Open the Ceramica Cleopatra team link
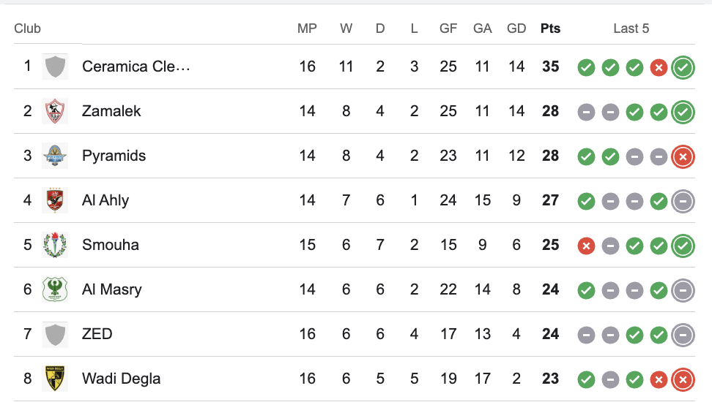The height and width of the screenshot is (402, 712). pos(136,67)
